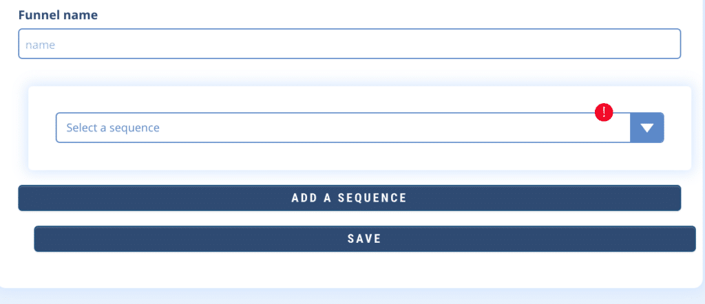Open the "Select a sequence" combo box
705x304 pixels.
[343, 128]
